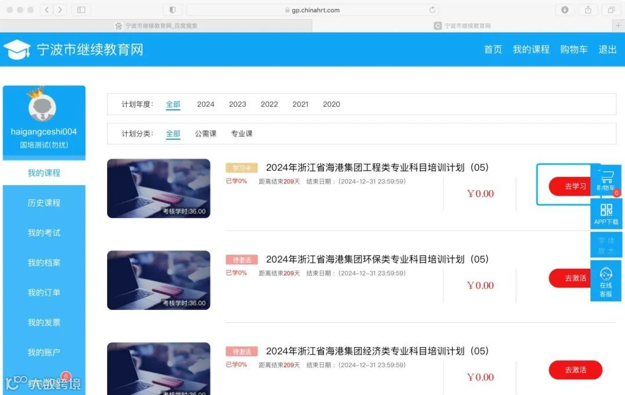
Task: Click ¥0.00 price of 工程类 plan
Action: (x=480, y=194)
